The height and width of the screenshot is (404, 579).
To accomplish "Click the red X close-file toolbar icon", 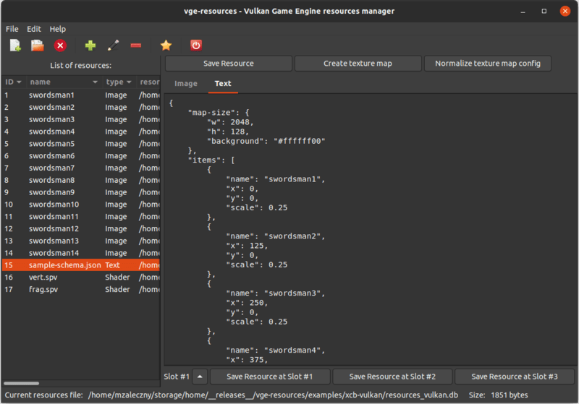I will point(60,46).
